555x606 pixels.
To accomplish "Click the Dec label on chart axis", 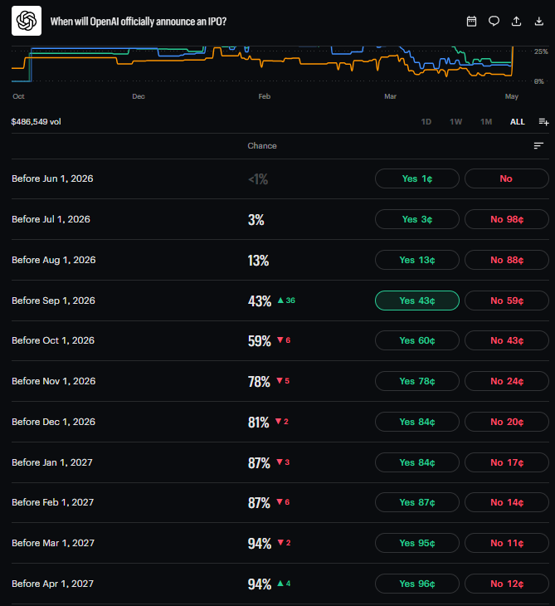I will click(139, 96).
